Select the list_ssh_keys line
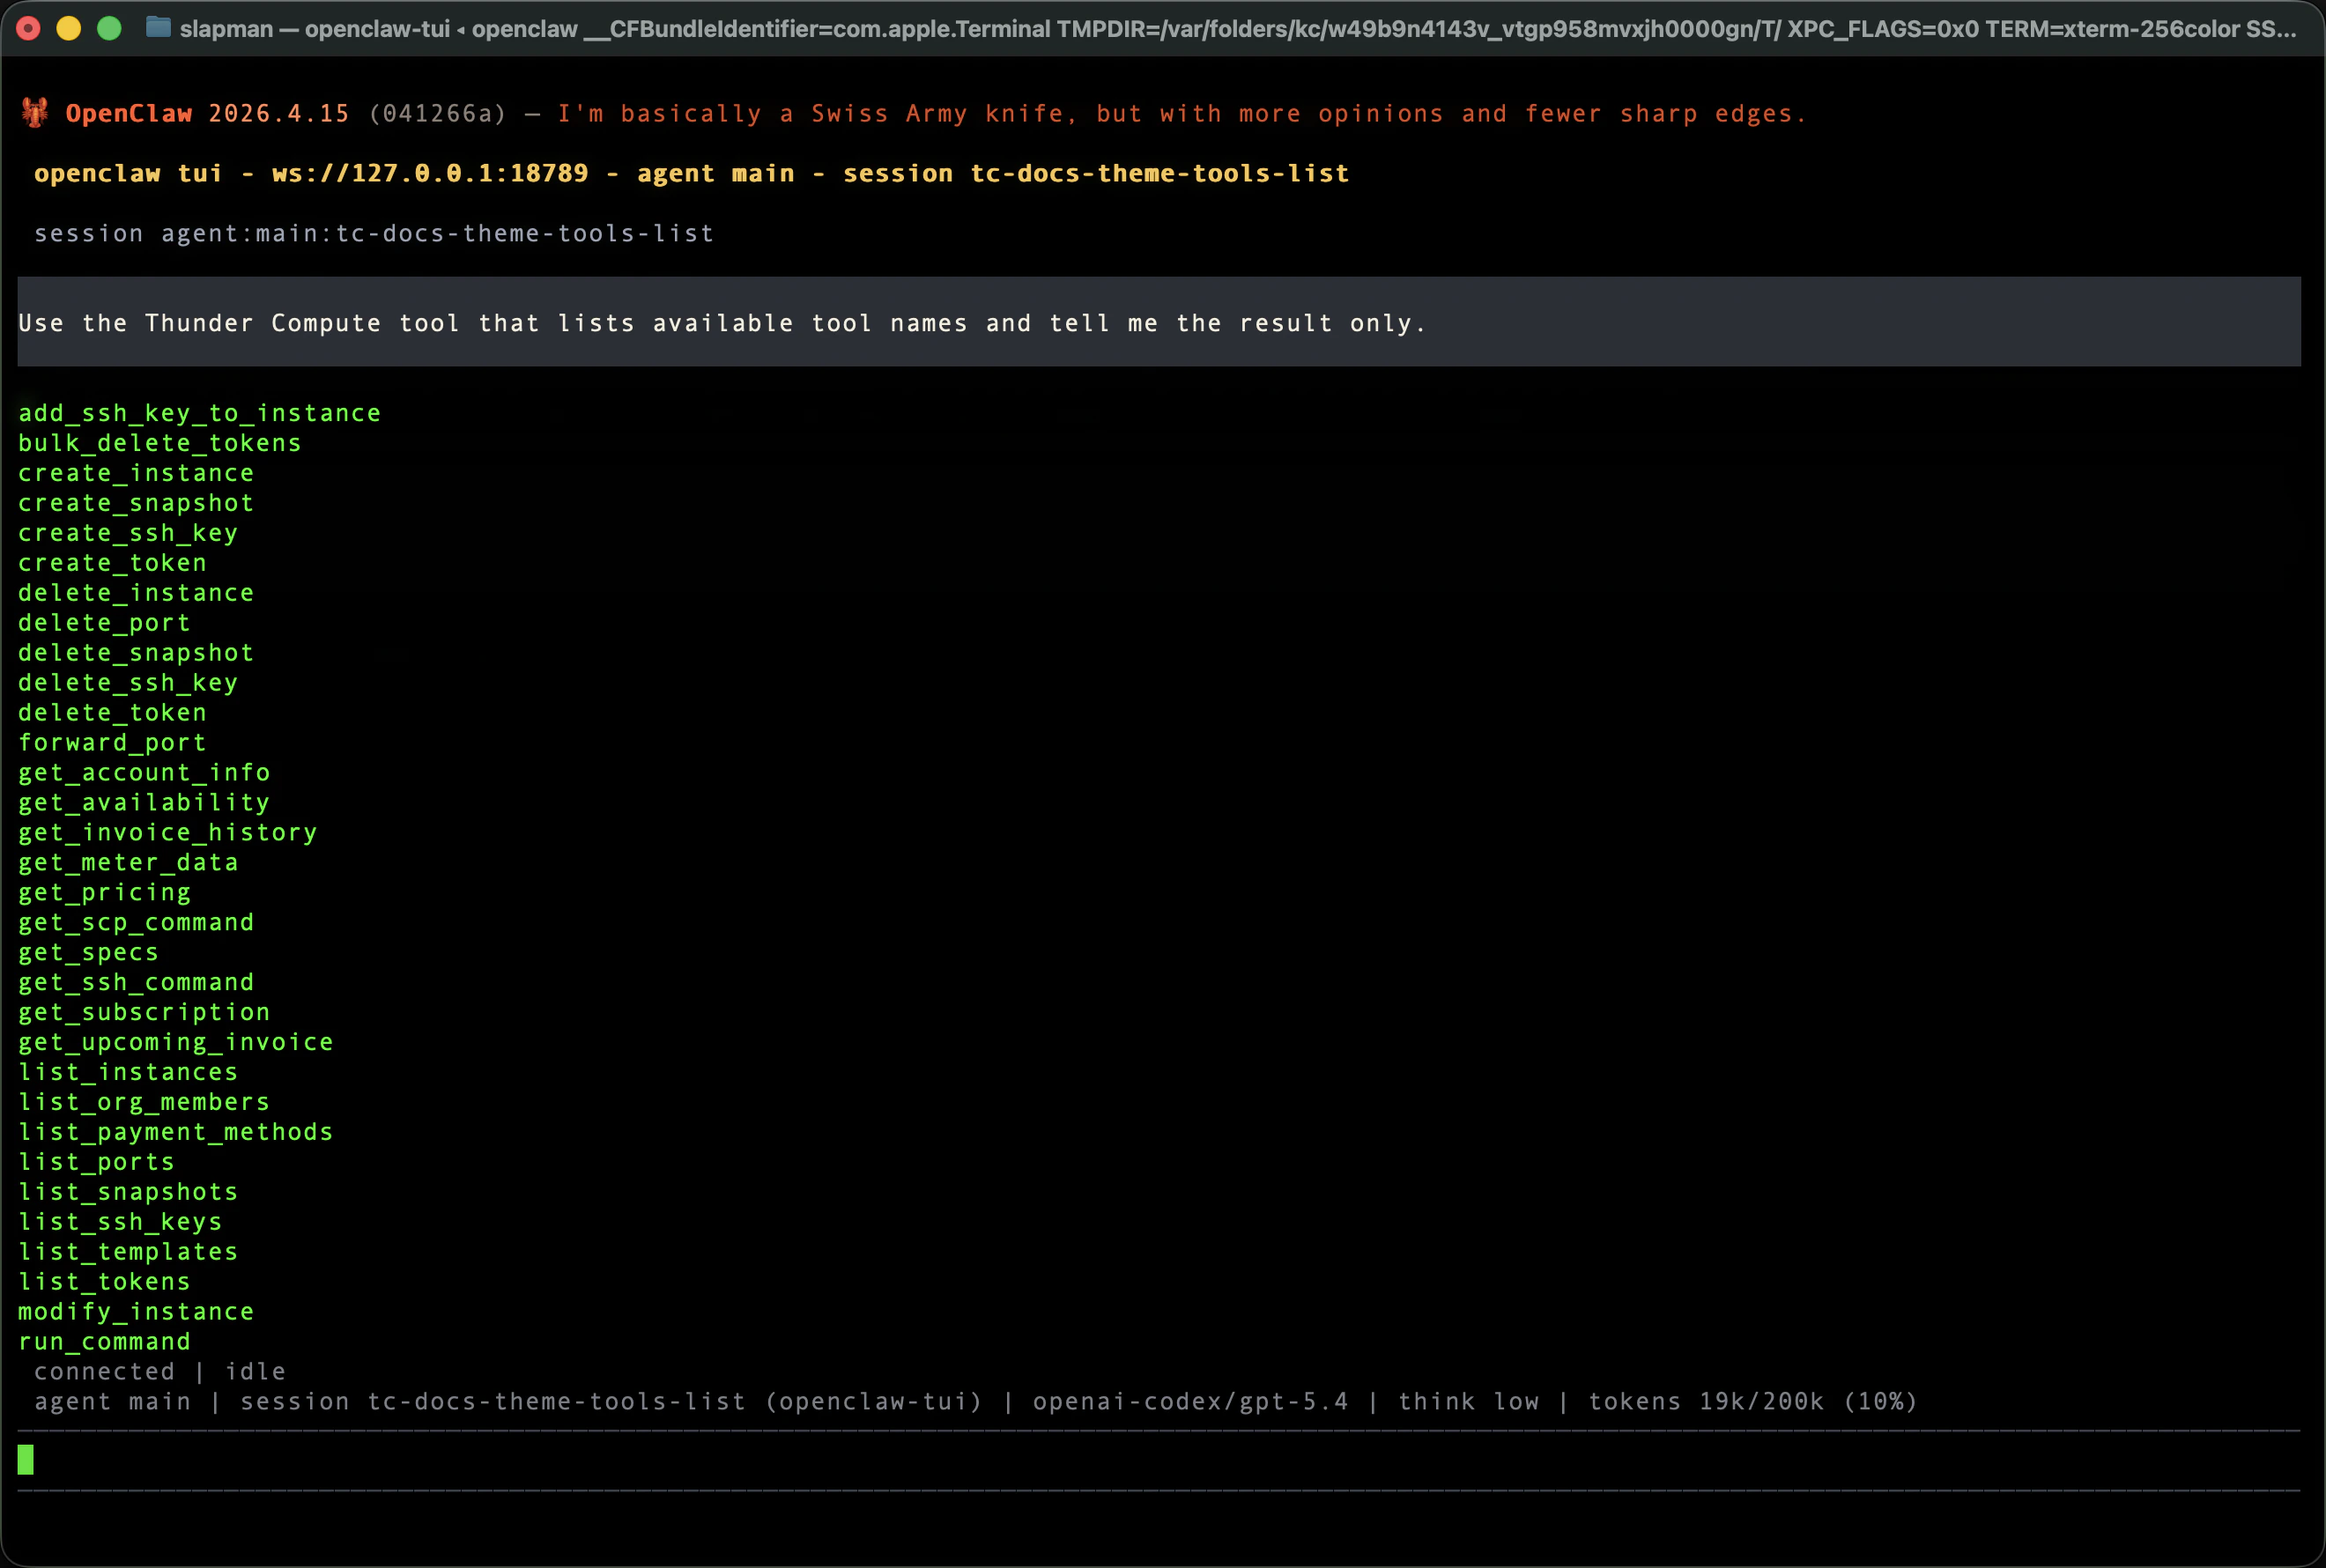Viewport: 2326px width, 1568px height. [x=120, y=1223]
